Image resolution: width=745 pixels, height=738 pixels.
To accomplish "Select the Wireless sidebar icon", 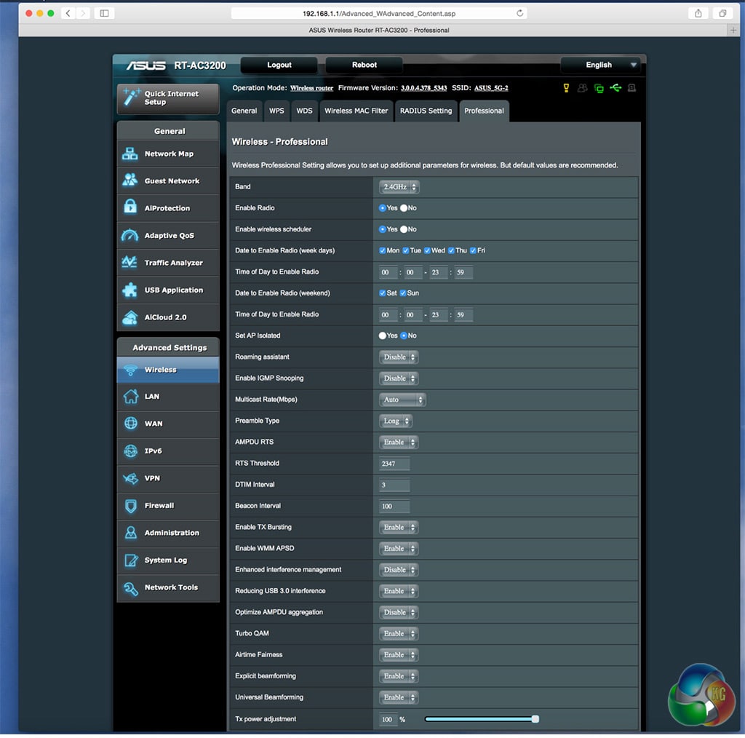I will point(131,370).
